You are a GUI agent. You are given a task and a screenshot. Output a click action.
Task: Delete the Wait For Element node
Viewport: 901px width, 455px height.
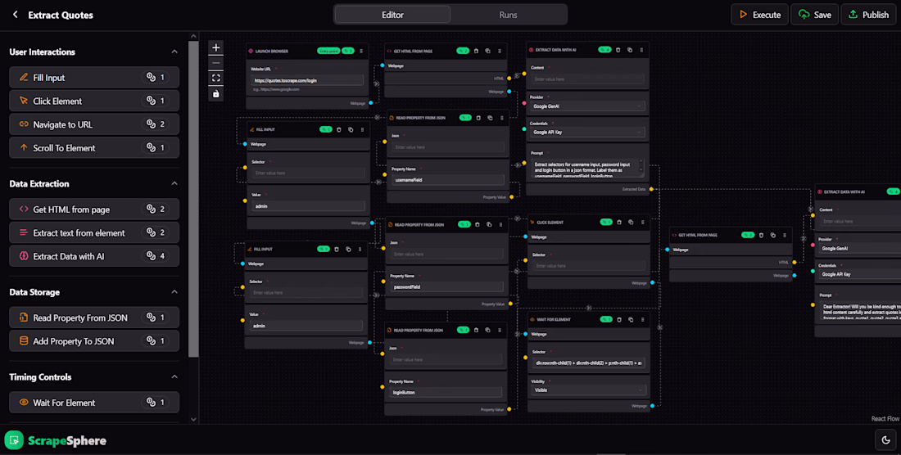[619, 320]
